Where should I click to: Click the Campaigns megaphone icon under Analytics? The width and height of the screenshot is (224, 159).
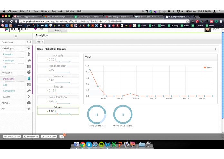point(29,90)
